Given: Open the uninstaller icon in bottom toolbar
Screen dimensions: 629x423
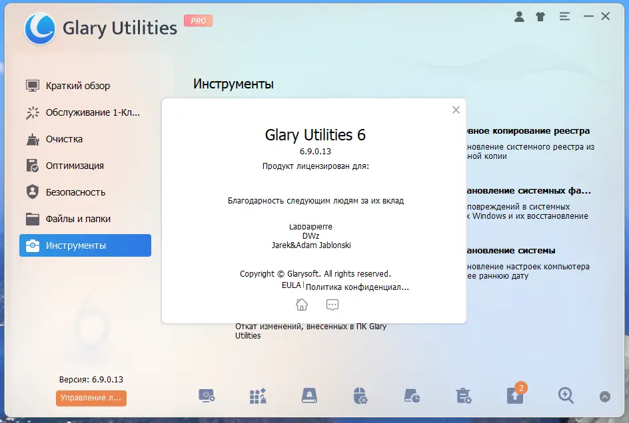Looking at the screenshot, I should point(463,396).
